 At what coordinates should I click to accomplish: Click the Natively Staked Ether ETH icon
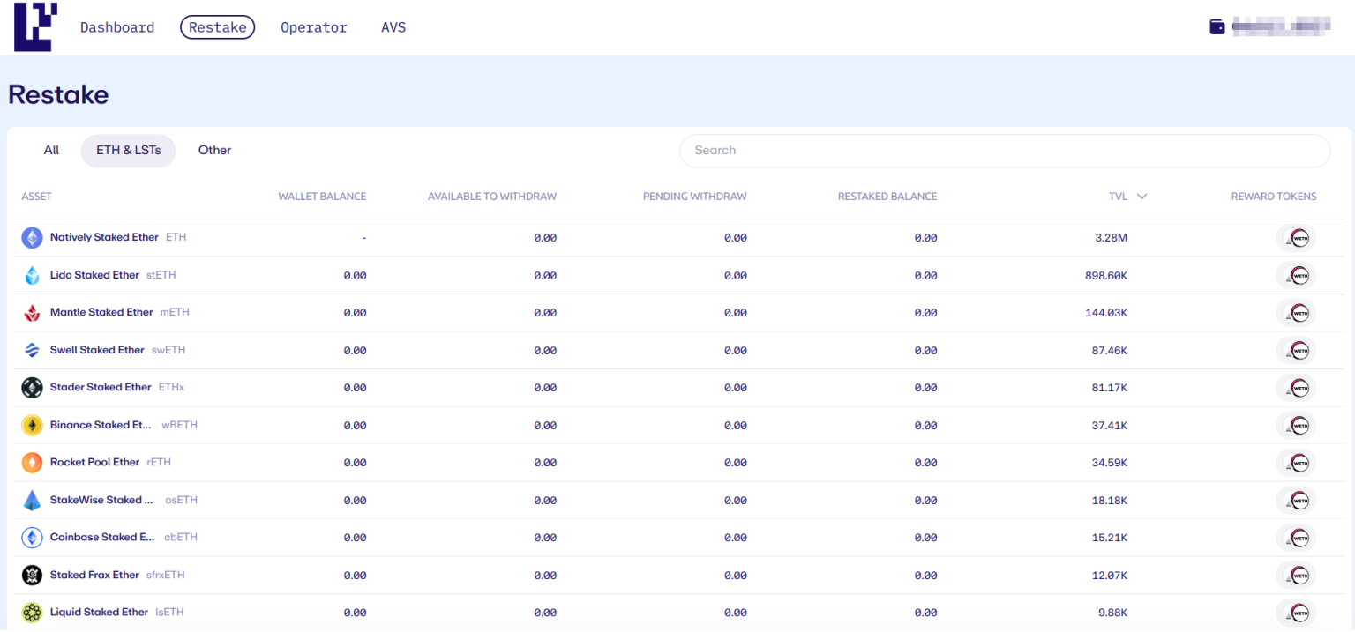[32, 238]
